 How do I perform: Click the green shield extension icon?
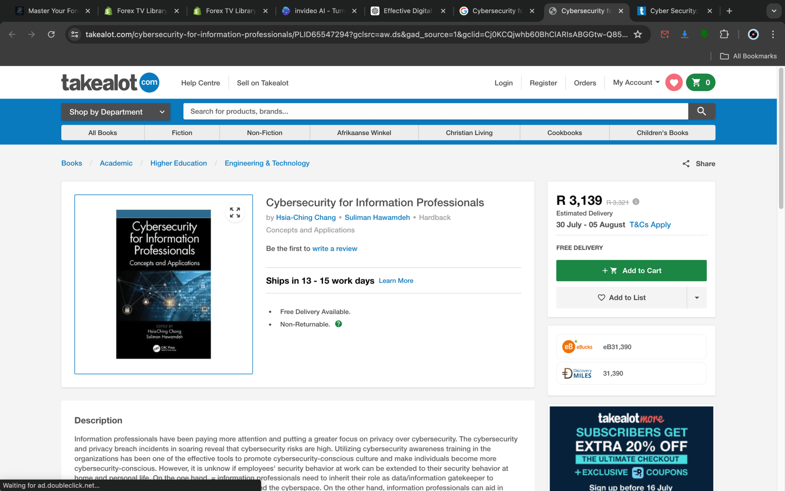click(704, 34)
